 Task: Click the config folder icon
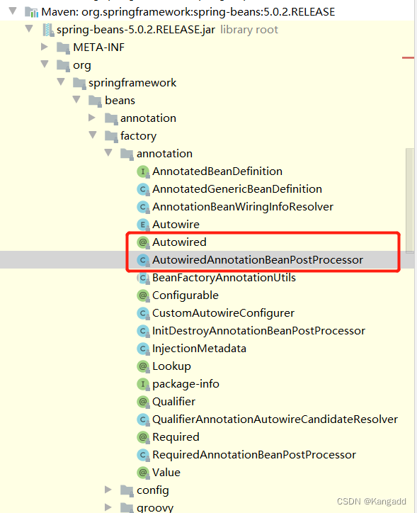127,491
